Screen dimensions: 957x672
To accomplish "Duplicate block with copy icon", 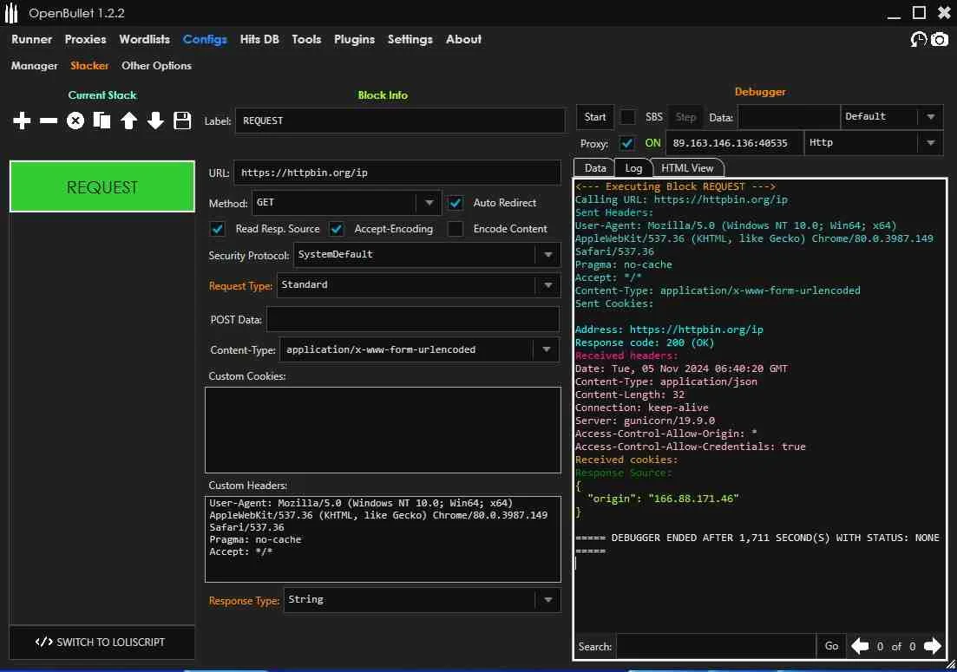I will [102, 121].
